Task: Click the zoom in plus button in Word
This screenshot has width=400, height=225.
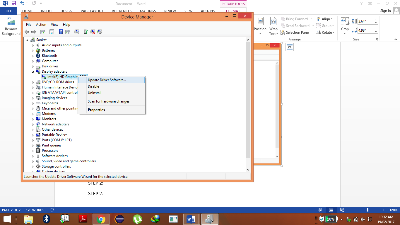Action: pyautogui.click(x=384, y=210)
